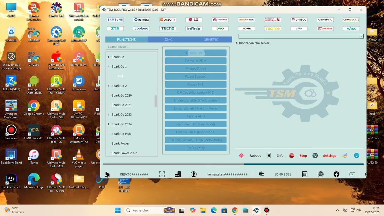Open the dropdown above Authorization tsm server

301,36
